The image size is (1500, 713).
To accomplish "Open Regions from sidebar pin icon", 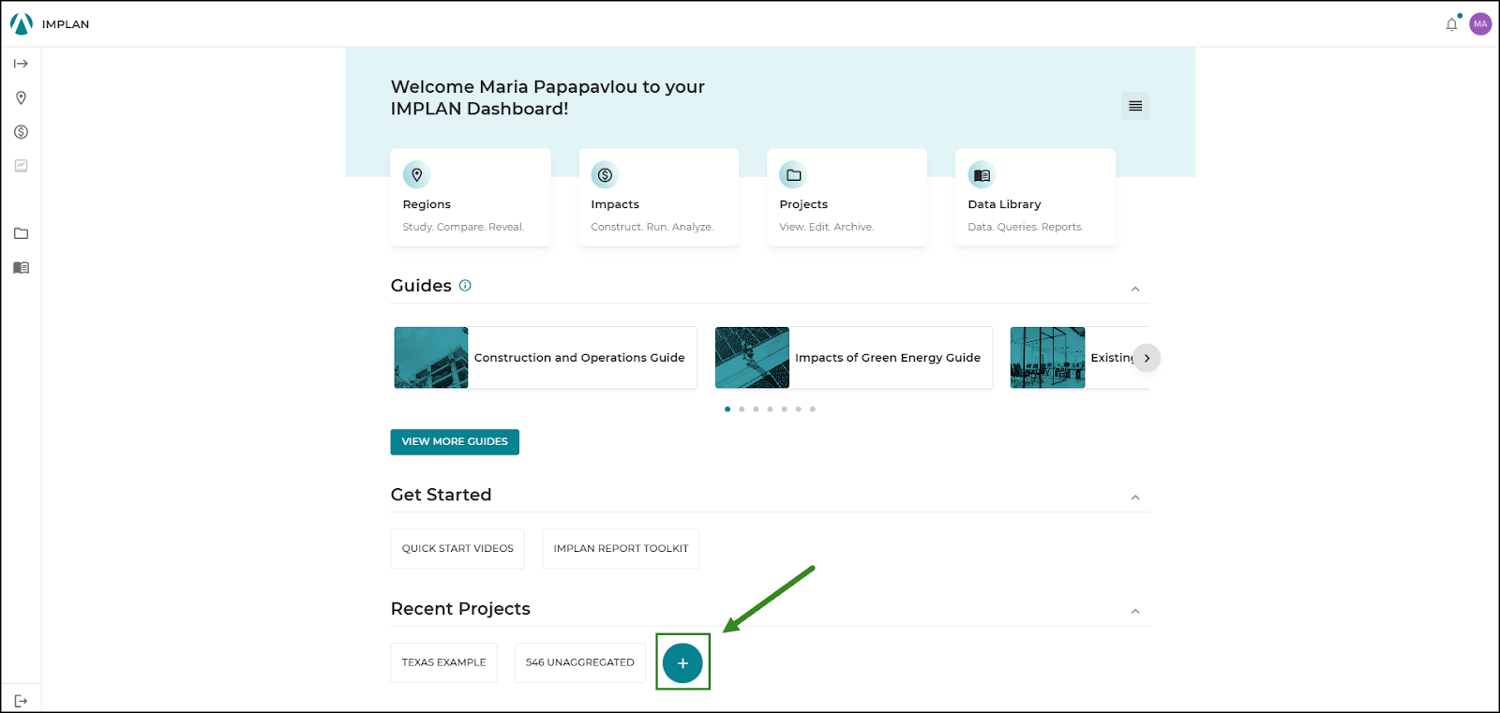I will pos(21,98).
